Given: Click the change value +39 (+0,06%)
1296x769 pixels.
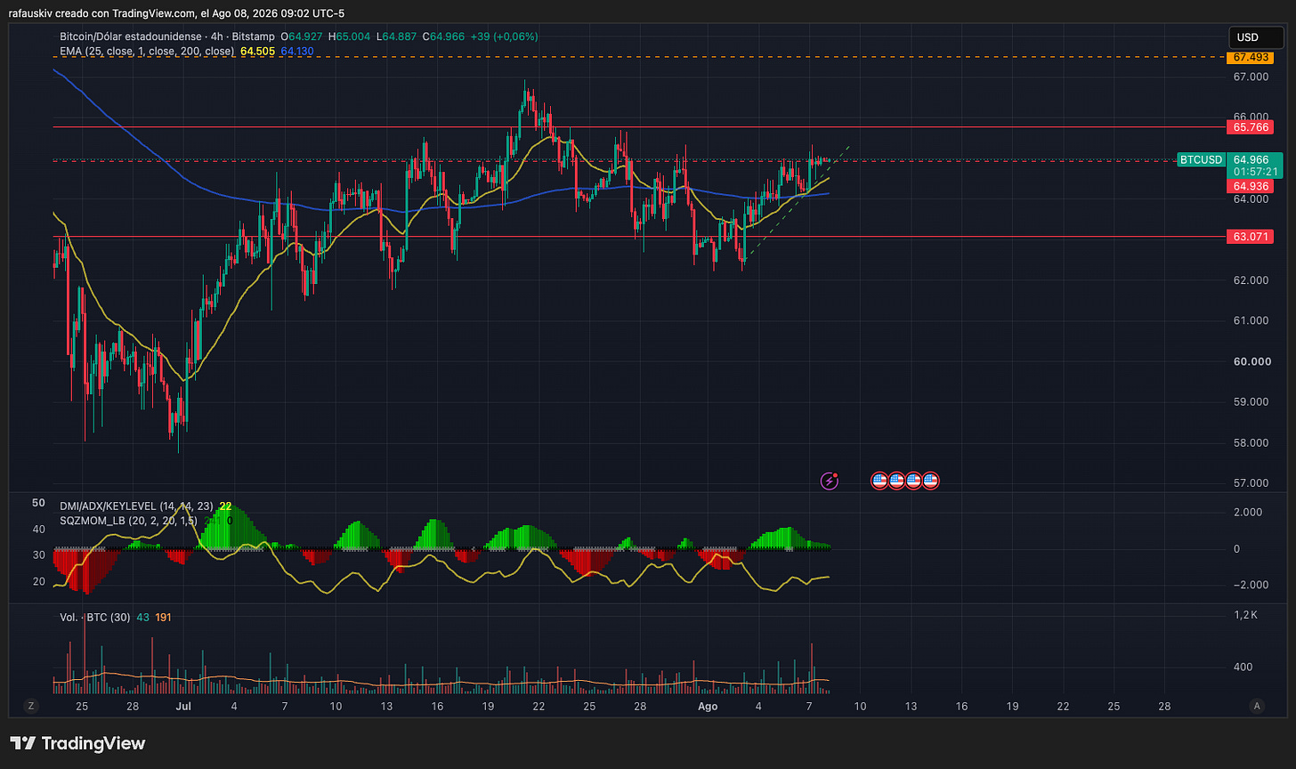Looking at the screenshot, I should [504, 36].
